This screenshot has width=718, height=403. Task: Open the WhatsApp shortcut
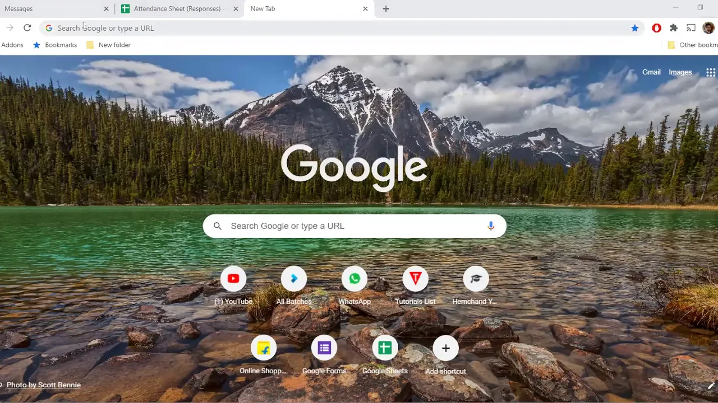click(355, 279)
